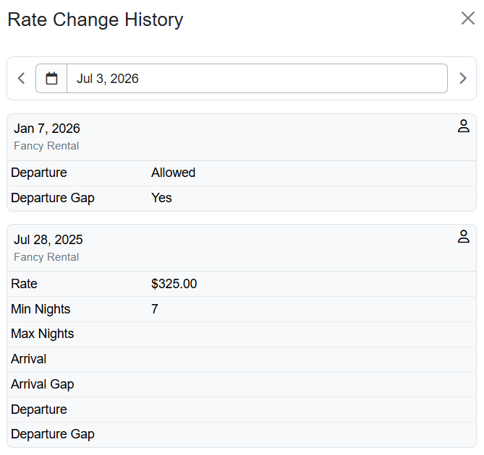Close the Rate Change History dialog
The width and height of the screenshot is (484, 455).
pyautogui.click(x=467, y=18)
